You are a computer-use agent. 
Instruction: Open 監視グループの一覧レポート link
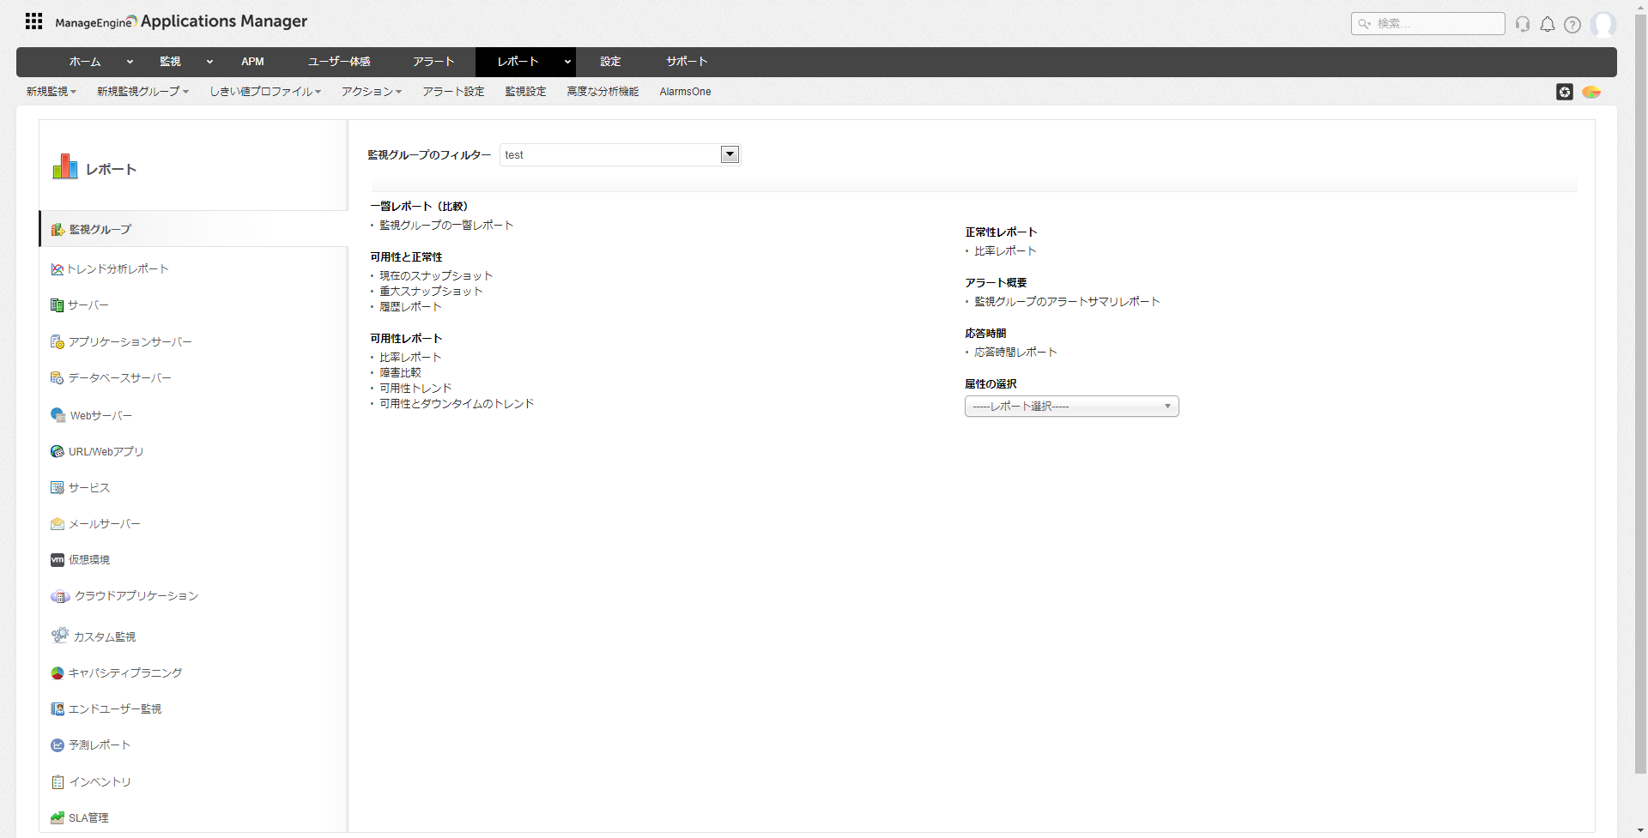pyautogui.click(x=446, y=226)
